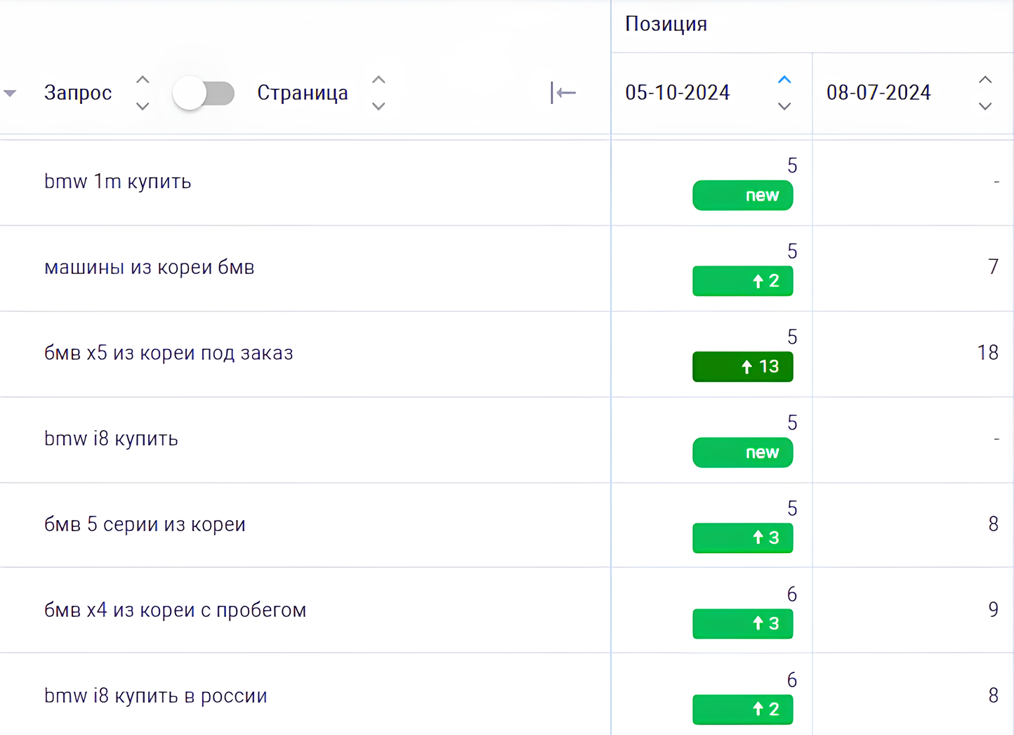The image size is (1014, 735).
Task: Sort positions by 08-07-2024 date
Action: 985,93
